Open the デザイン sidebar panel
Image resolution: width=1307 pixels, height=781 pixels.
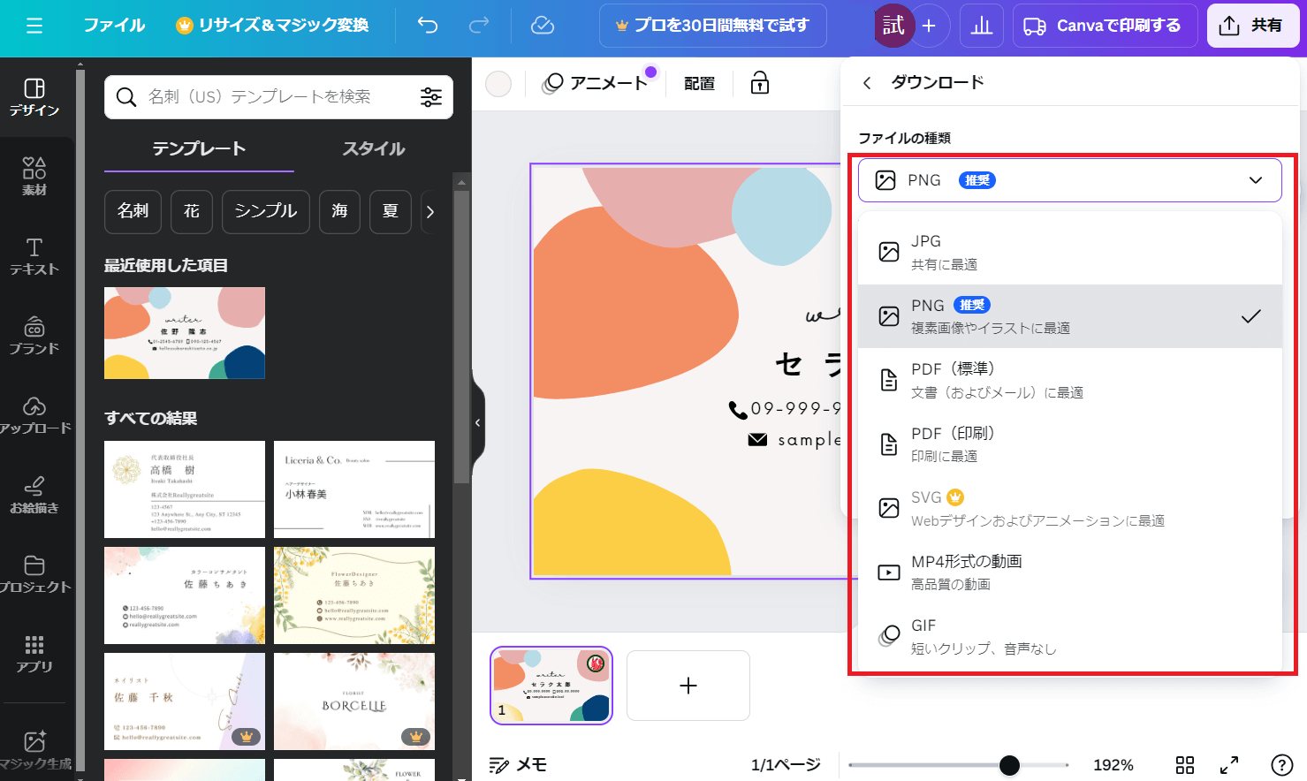tap(34, 97)
